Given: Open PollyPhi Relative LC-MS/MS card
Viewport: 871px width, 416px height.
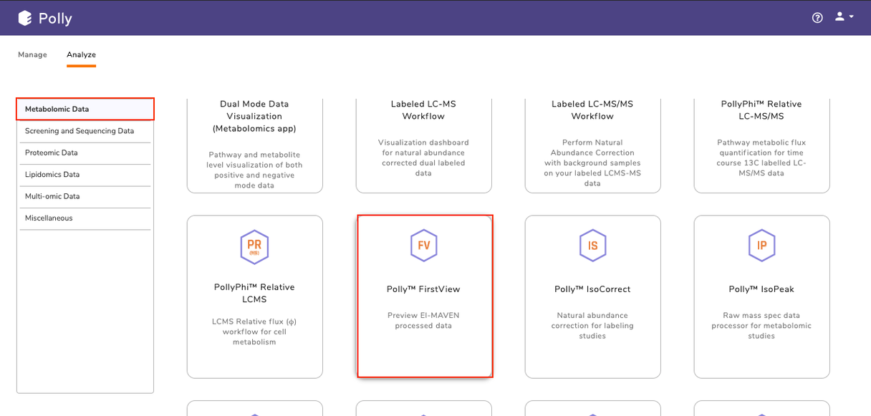Looking at the screenshot, I should click(x=761, y=146).
